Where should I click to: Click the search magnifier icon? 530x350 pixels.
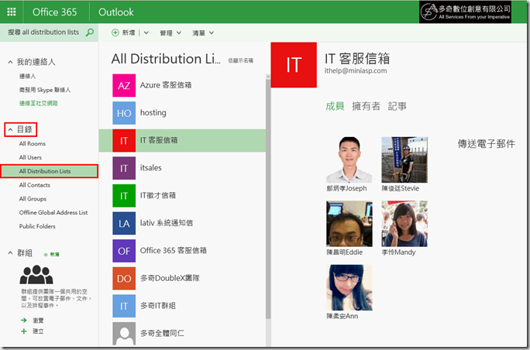click(x=90, y=33)
